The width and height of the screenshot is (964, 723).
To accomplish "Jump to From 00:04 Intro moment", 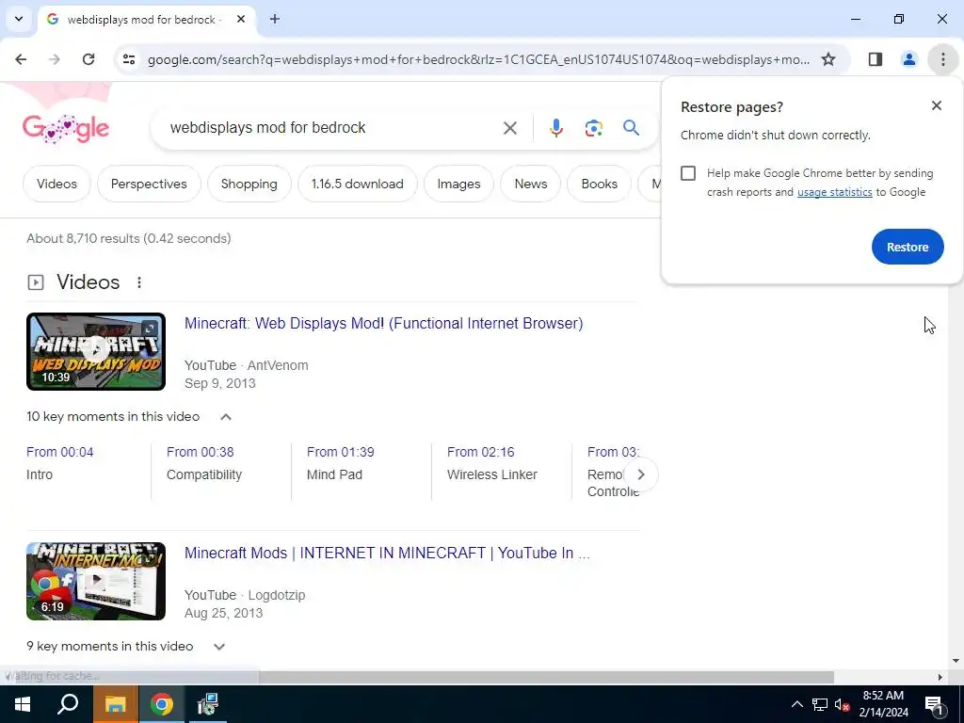I will click(59, 463).
